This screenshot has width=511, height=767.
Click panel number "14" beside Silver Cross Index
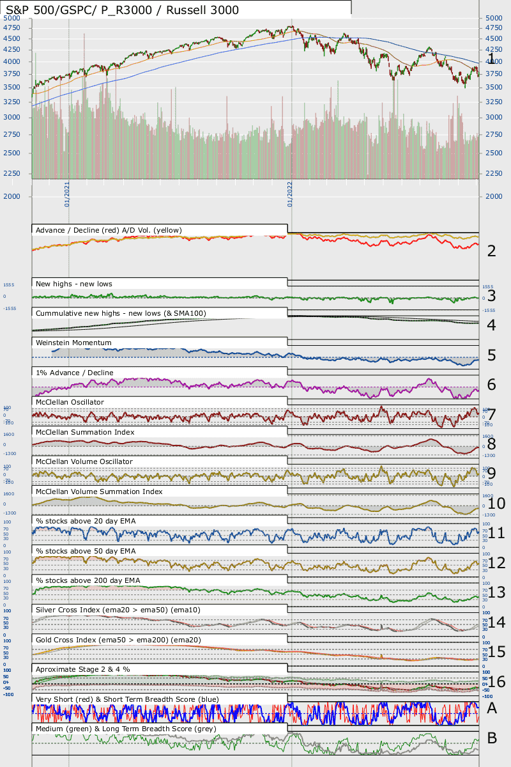496,622
